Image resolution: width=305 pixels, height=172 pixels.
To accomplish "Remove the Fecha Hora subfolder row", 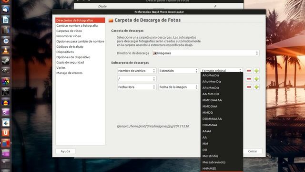I will tap(249, 87).
